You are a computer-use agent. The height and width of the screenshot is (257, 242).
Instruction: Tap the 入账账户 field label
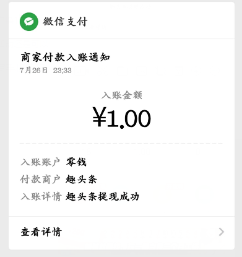[40, 162]
